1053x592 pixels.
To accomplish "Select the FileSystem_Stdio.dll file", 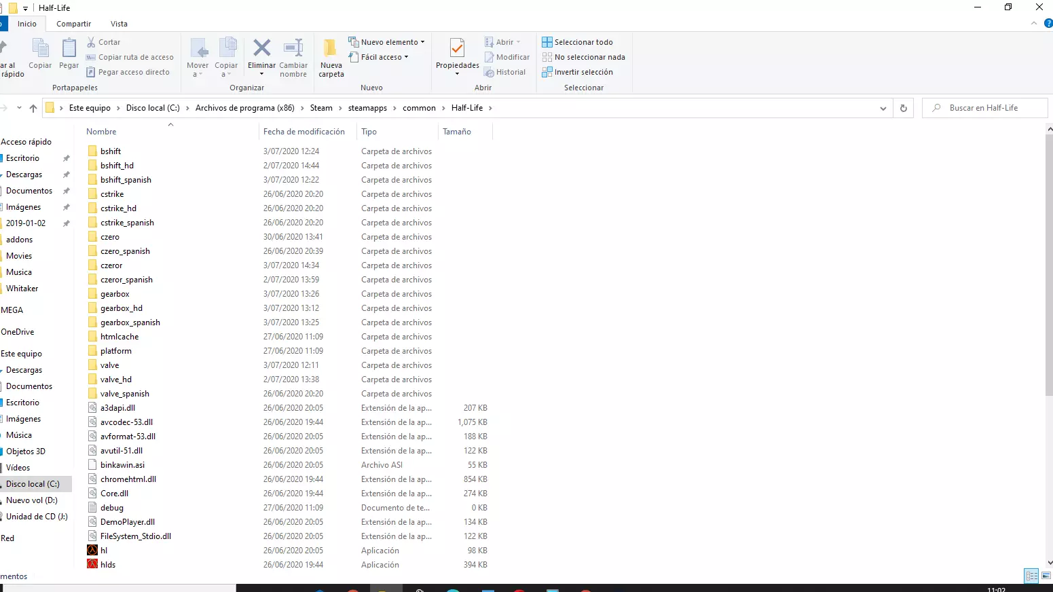I will pos(136,536).
